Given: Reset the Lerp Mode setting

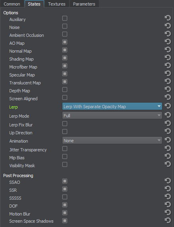Looking at the screenshot, I should (x=168, y=115).
